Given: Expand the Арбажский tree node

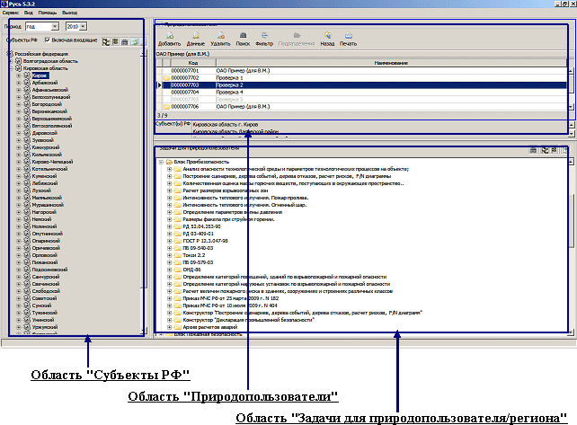Looking at the screenshot, I should 18,84.
